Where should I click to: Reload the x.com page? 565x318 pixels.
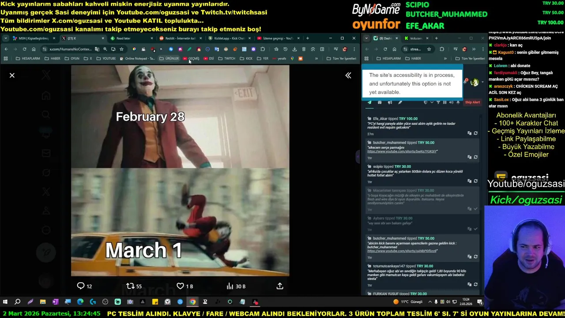24,49
